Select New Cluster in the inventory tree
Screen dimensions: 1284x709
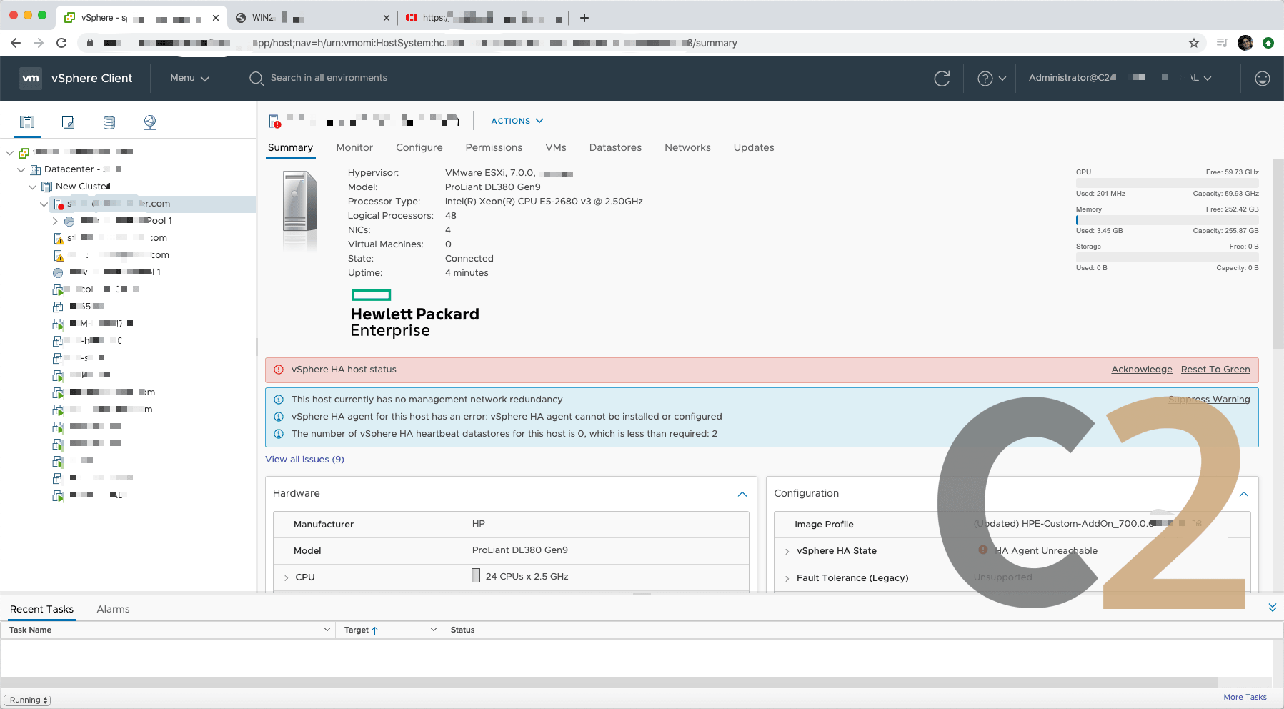point(82,187)
